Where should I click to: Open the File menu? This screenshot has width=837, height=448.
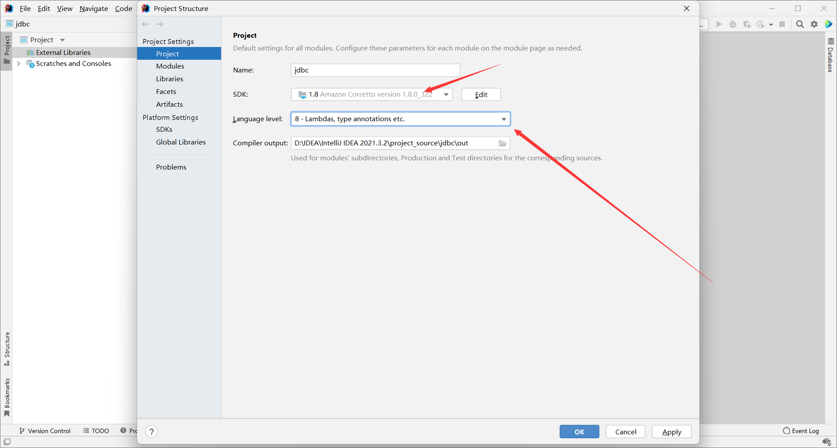point(25,8)
